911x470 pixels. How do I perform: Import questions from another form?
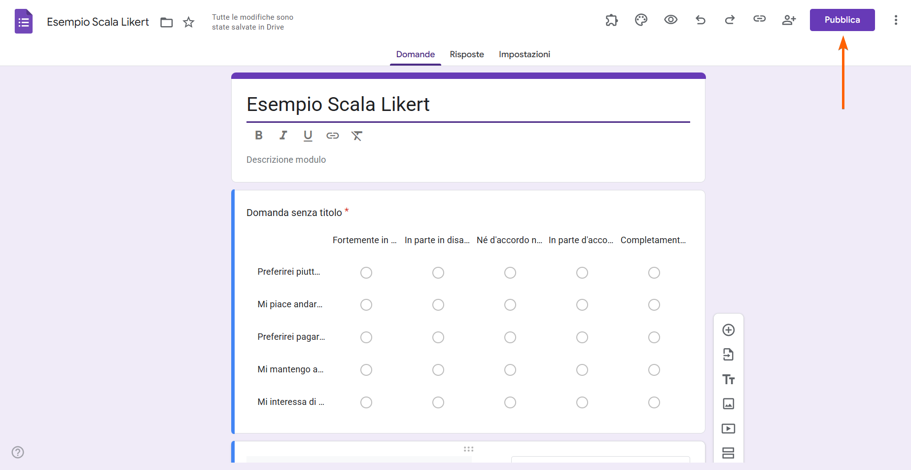(x=728, y=354)
